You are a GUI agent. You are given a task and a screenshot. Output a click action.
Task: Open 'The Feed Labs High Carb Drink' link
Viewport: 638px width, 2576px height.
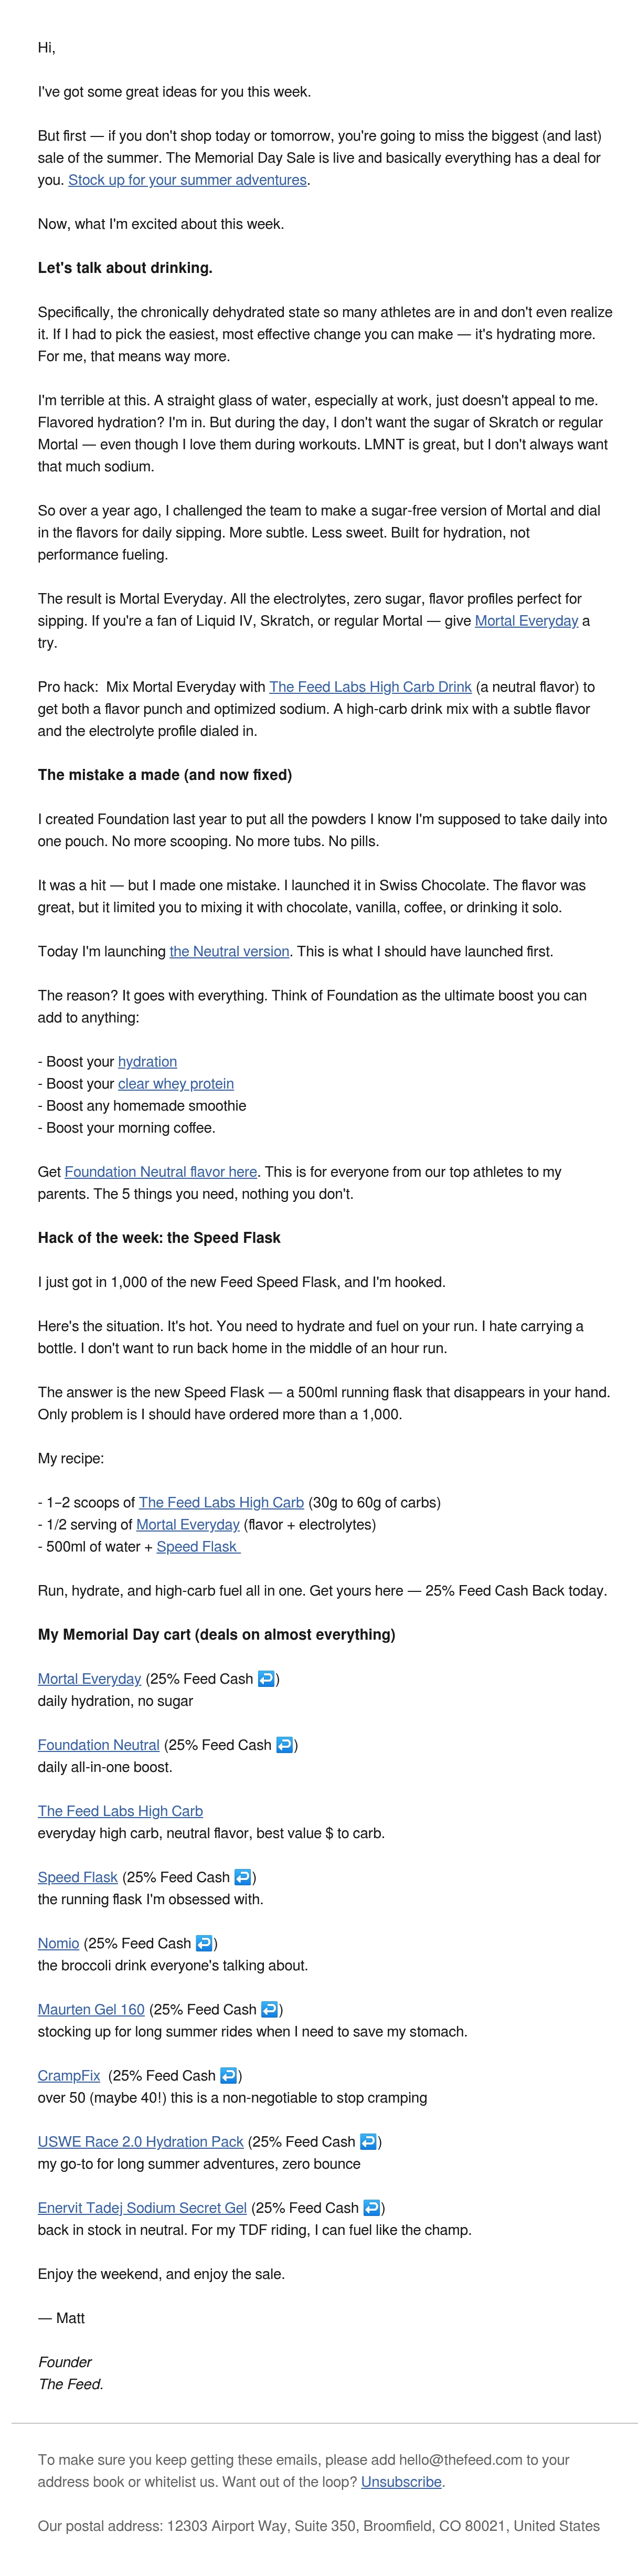(370, 687)
